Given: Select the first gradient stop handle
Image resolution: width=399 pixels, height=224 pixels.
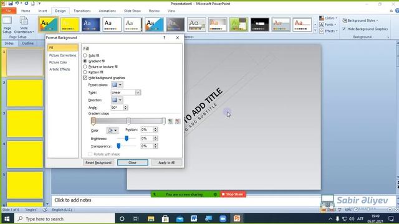Looking at the screenshot, I should click(x=93, y=121).
